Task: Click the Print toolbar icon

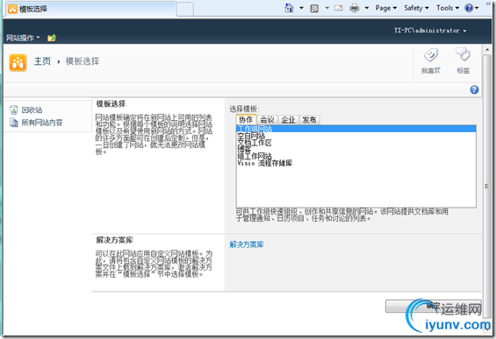Action: pyautogui.click(x=355, y=8)
